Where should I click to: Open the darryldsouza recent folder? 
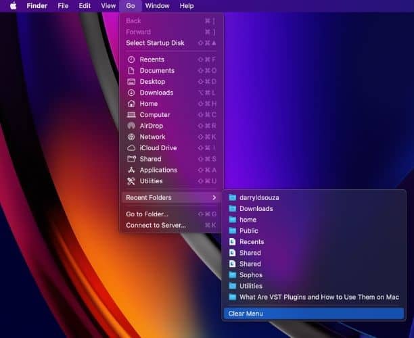pos(259,197)
